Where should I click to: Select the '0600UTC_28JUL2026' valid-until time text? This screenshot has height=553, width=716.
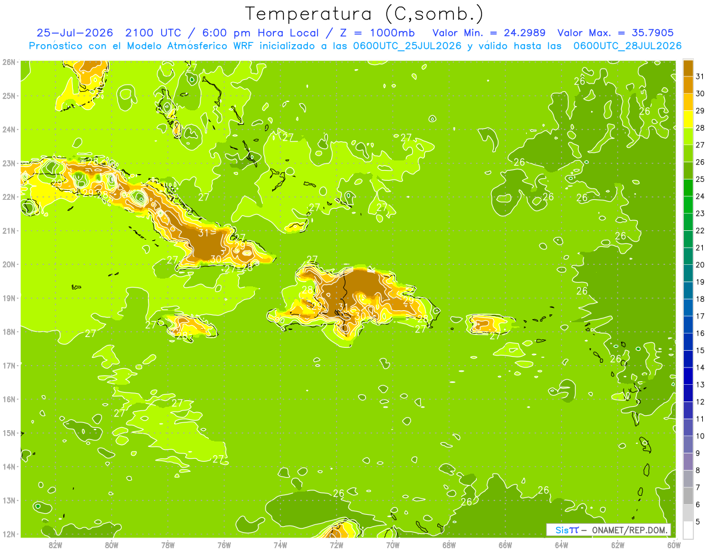point(628,46)
